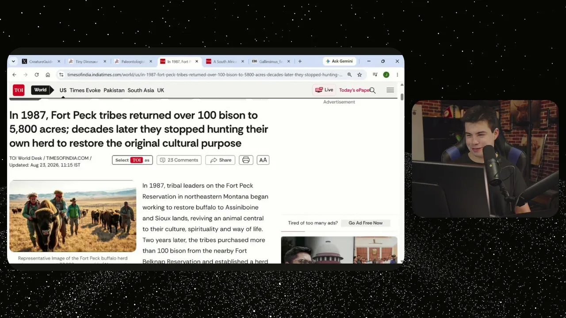Click the article headline about Fort Peck tribes
The width and height of the screenshot is (566, 318).
pos(139,129)
